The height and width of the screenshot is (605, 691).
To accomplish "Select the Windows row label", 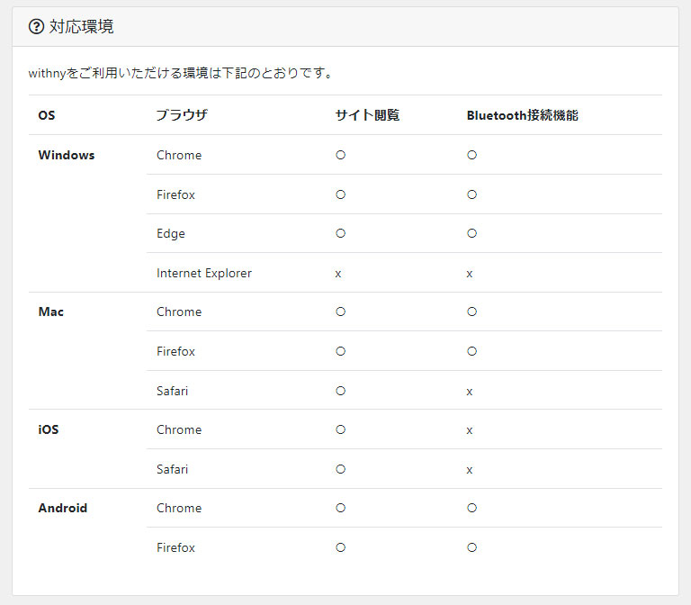I will tap(67, 155).
